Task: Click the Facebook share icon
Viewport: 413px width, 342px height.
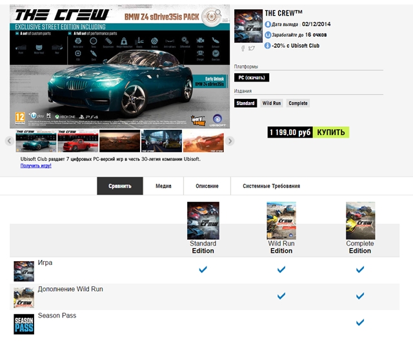Action: pyautogui.click(x=243, y=48)
